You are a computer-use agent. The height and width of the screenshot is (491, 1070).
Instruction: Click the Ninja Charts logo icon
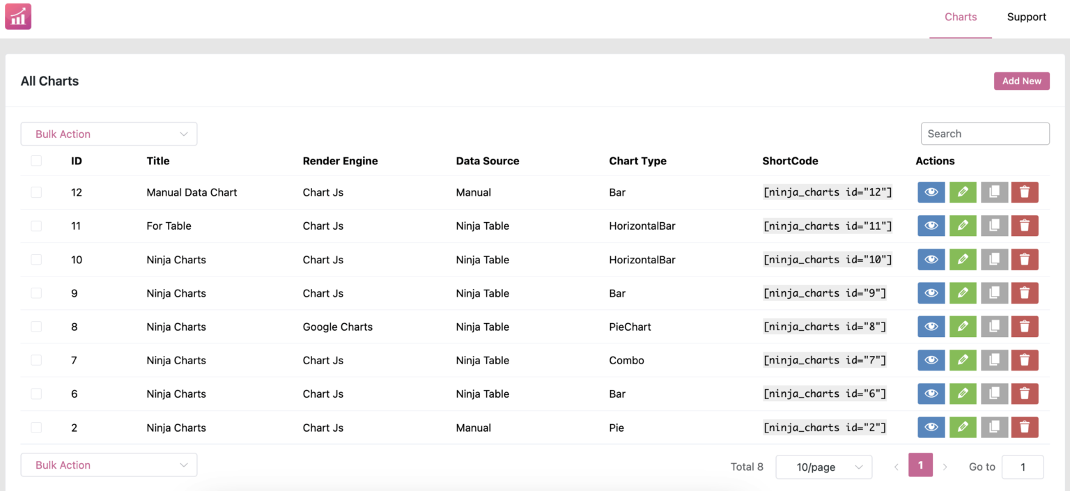pyautogui.click(x=17, y=17)
